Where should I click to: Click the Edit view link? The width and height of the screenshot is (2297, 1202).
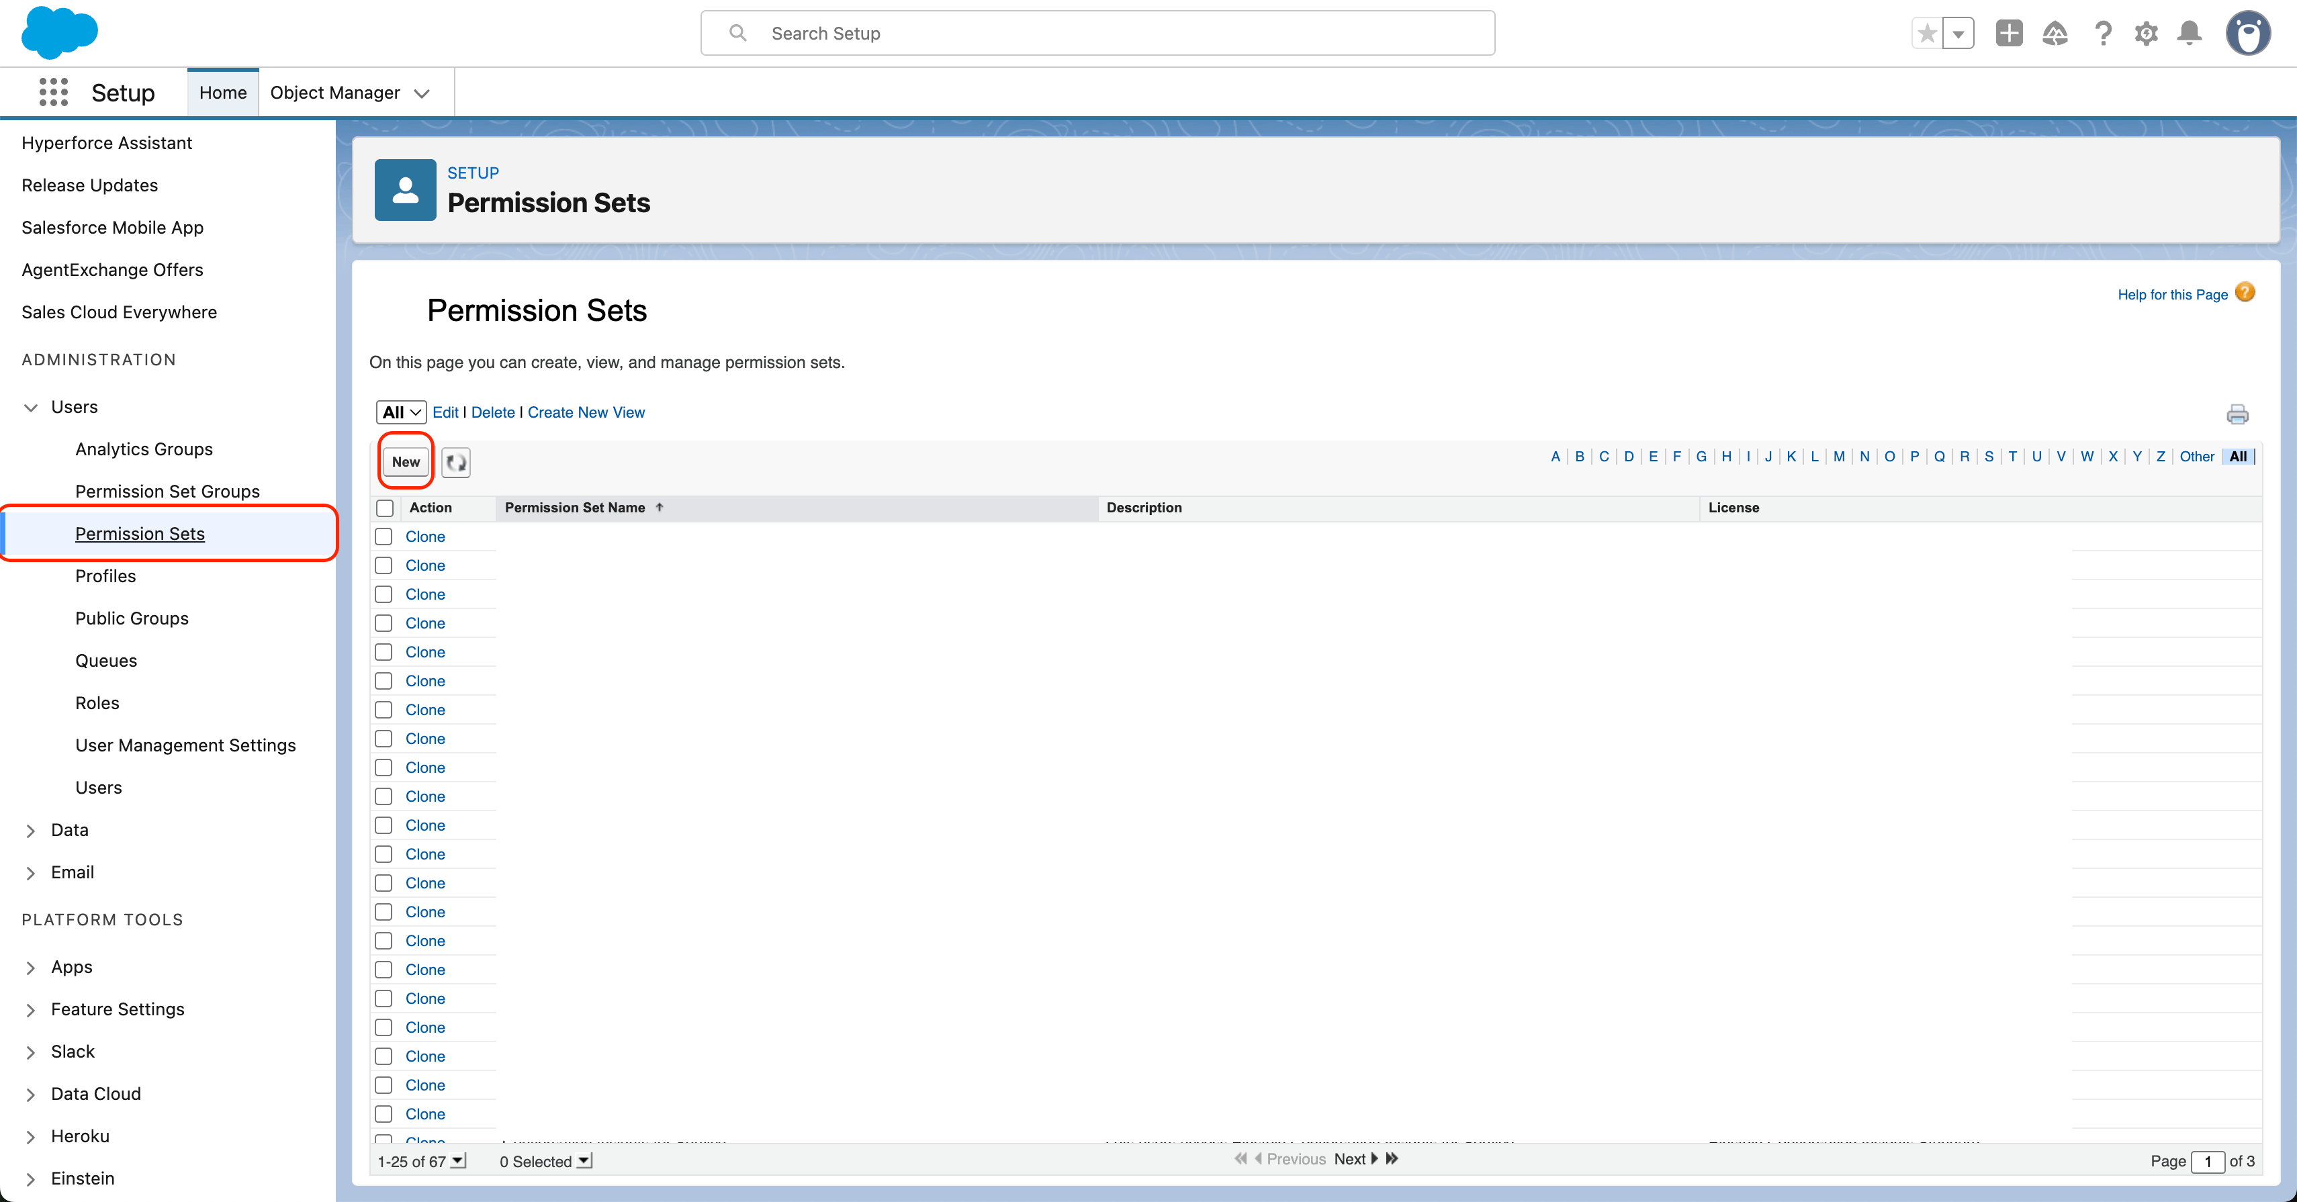pyautogui.click(x=445, y=412)
